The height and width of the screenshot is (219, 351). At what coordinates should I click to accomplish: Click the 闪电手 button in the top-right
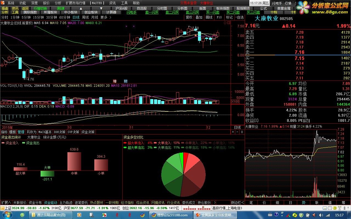[277, 3]
